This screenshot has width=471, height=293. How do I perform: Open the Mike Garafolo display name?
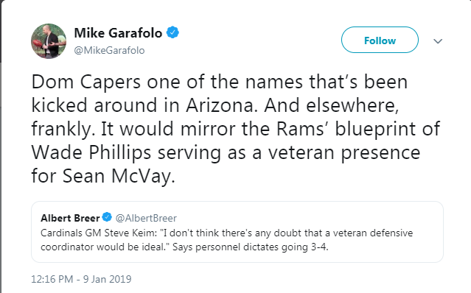(118, 32)
